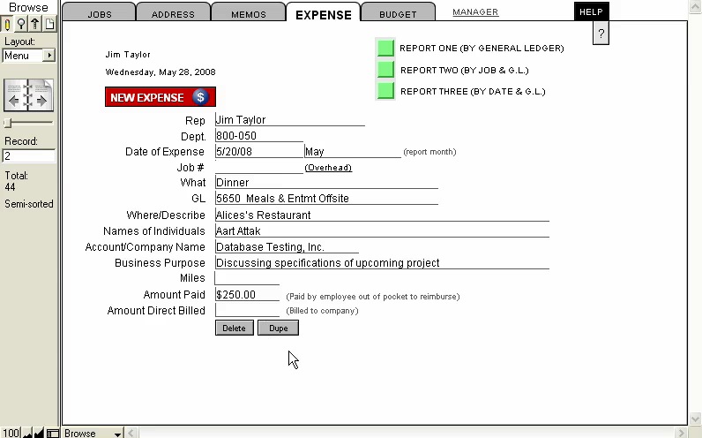Click the zoom in mountain icon
Image resolution: width=702 pixels, height=438 pixels.
[39, 433]
